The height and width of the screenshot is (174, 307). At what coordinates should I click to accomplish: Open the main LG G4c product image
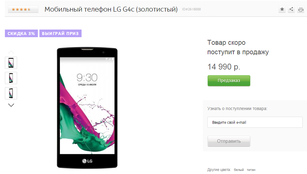87,108
